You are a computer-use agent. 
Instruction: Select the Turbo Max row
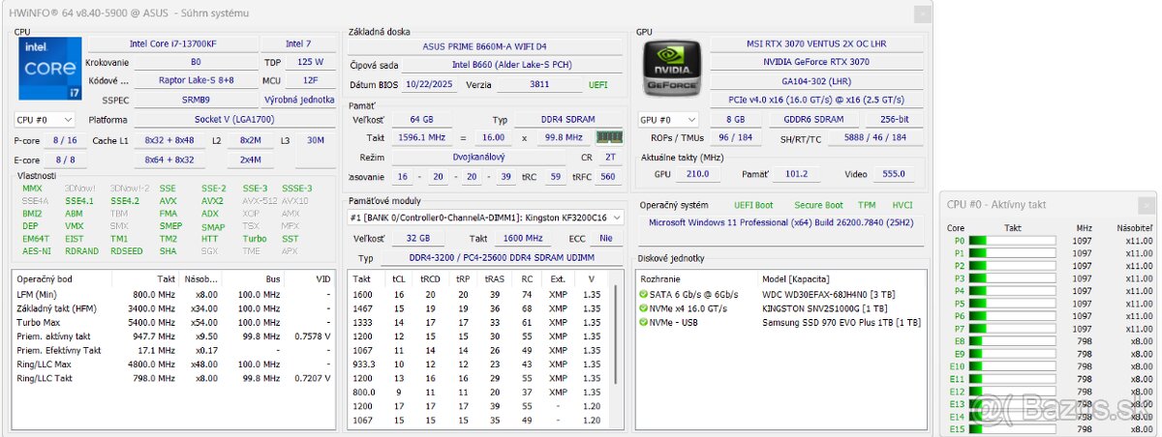pyautogui.click(x=174, y=322)
